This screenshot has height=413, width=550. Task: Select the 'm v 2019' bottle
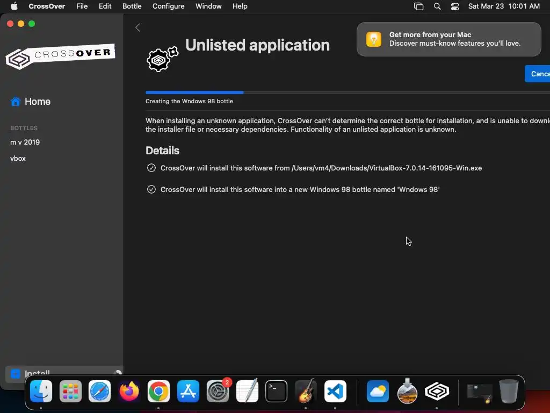coord(25,142)
